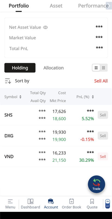Screen dimensions: 112x219
Task: Click the Sort by list icon
Action: [x=8, y=81]
